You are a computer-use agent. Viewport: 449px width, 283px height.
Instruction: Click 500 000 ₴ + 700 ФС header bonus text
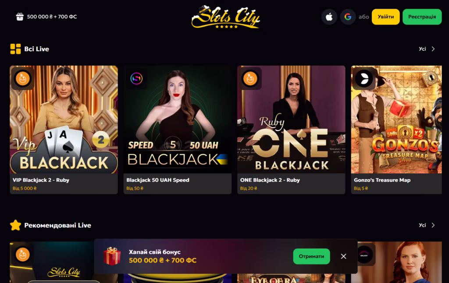52,17
